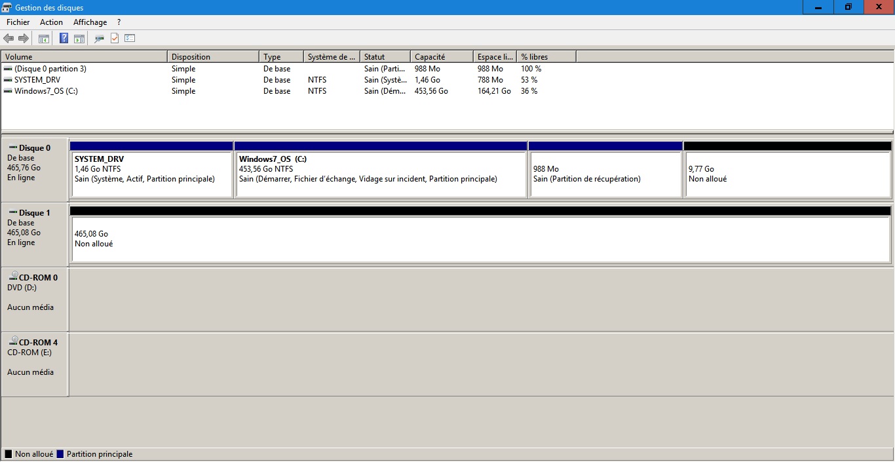Select the Windows7_OS (C:) row in volume list
The image size is (895, 462).
[46, 91]
